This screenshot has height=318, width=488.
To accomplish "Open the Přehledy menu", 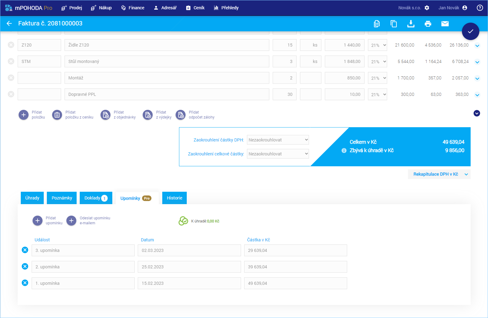I will pyautogui.click(x=226, y=8).
